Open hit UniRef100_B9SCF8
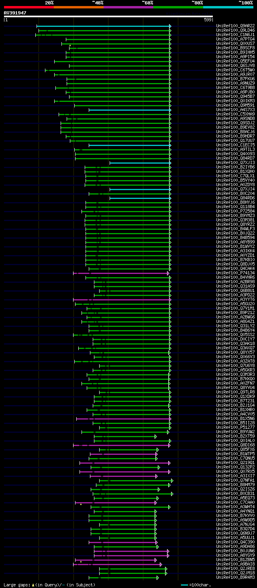The image size is (257, 588). (x=235, y=48)
